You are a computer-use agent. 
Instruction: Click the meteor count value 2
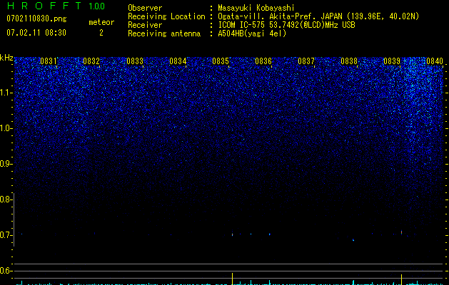pos(101,33)
